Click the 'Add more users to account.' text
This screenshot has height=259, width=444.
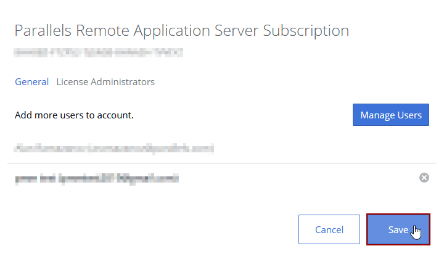pyautogui.click(x=74, y=115)
